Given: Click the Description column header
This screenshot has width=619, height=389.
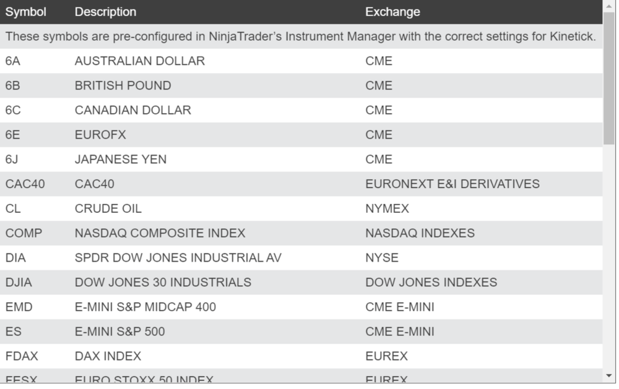Looking at the screenshot, I should click(105, 12).
